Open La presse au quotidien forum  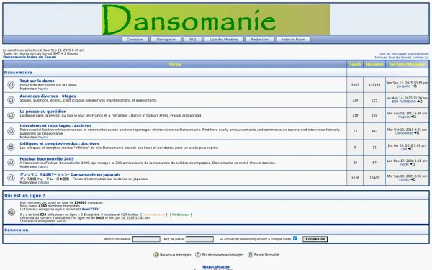click(43, 112)
